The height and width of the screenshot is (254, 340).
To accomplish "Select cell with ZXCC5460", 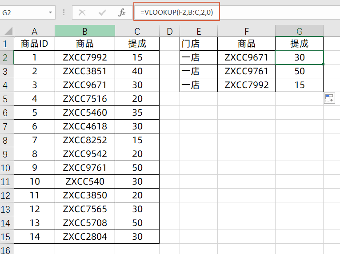I will [85, 113].
